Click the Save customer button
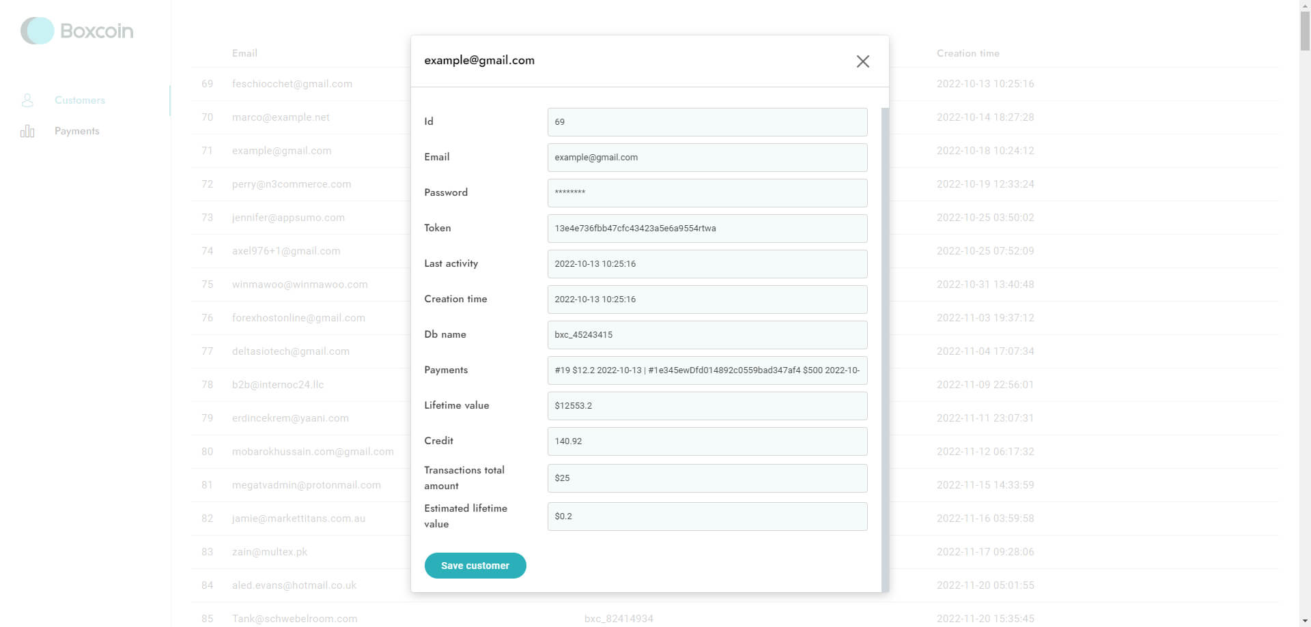Viewport: 1311px width, 627px height. tap(475, 566)
